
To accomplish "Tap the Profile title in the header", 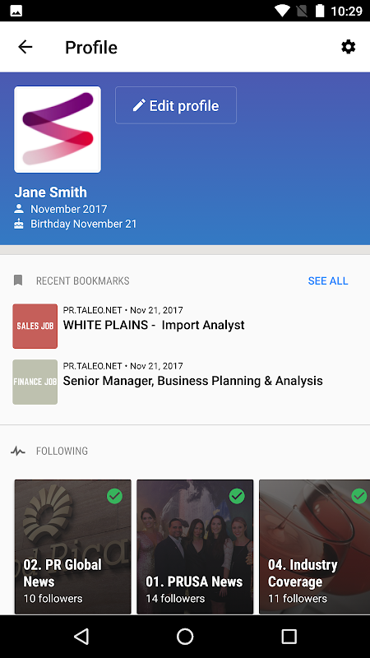I will click(91, 47).
